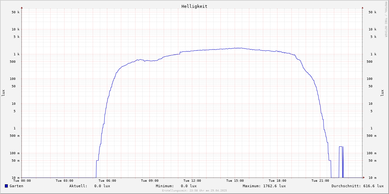Click the 10 m label on left axis

(x=16, y=178)
